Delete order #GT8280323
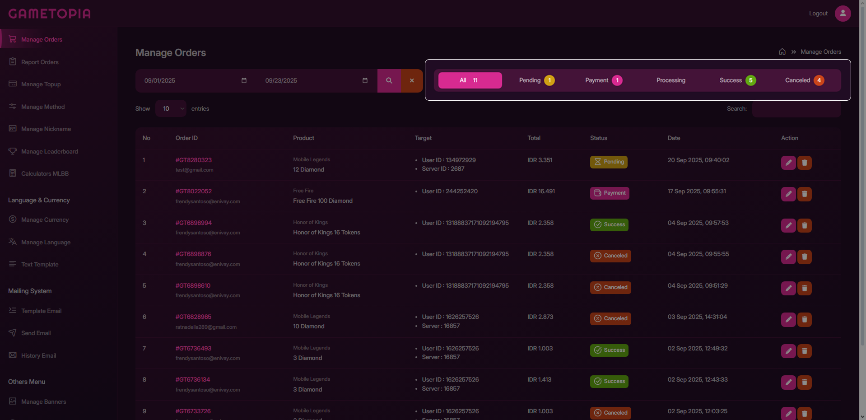 (x=805, y=163)
